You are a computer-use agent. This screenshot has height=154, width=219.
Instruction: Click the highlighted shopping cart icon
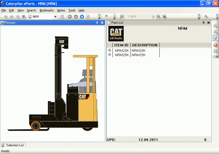pos(215,38)
